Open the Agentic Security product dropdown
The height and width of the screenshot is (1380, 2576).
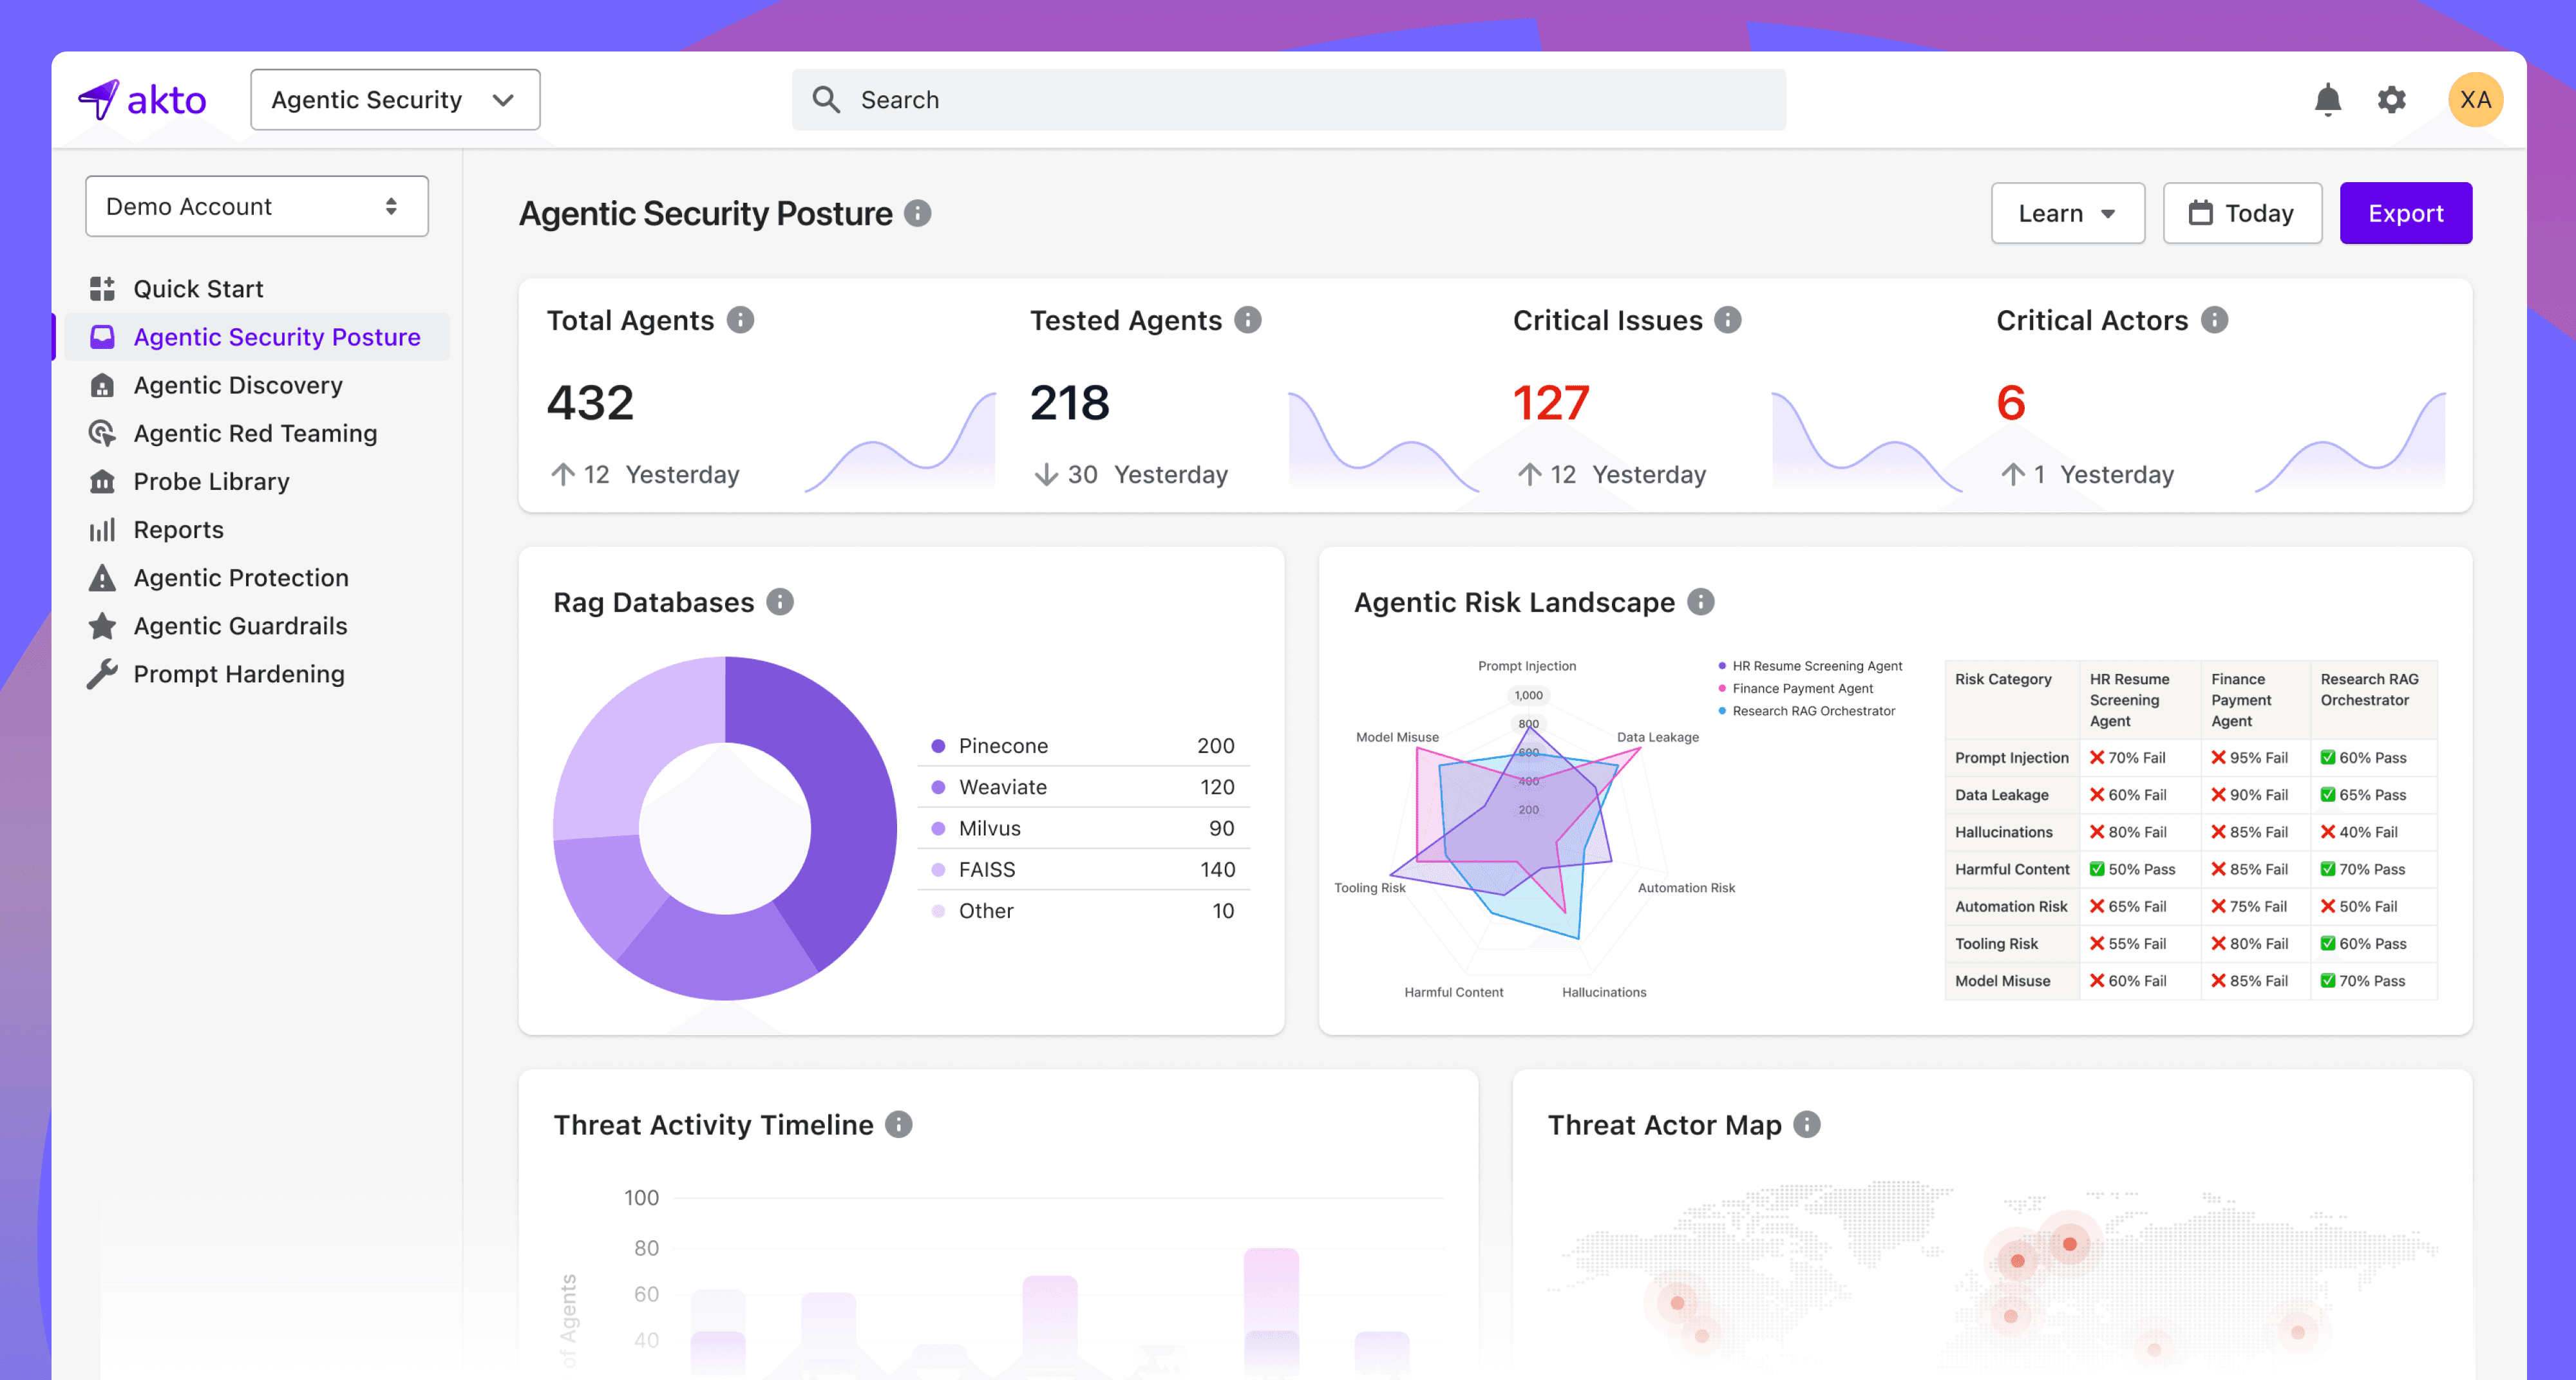coord(395,100)
